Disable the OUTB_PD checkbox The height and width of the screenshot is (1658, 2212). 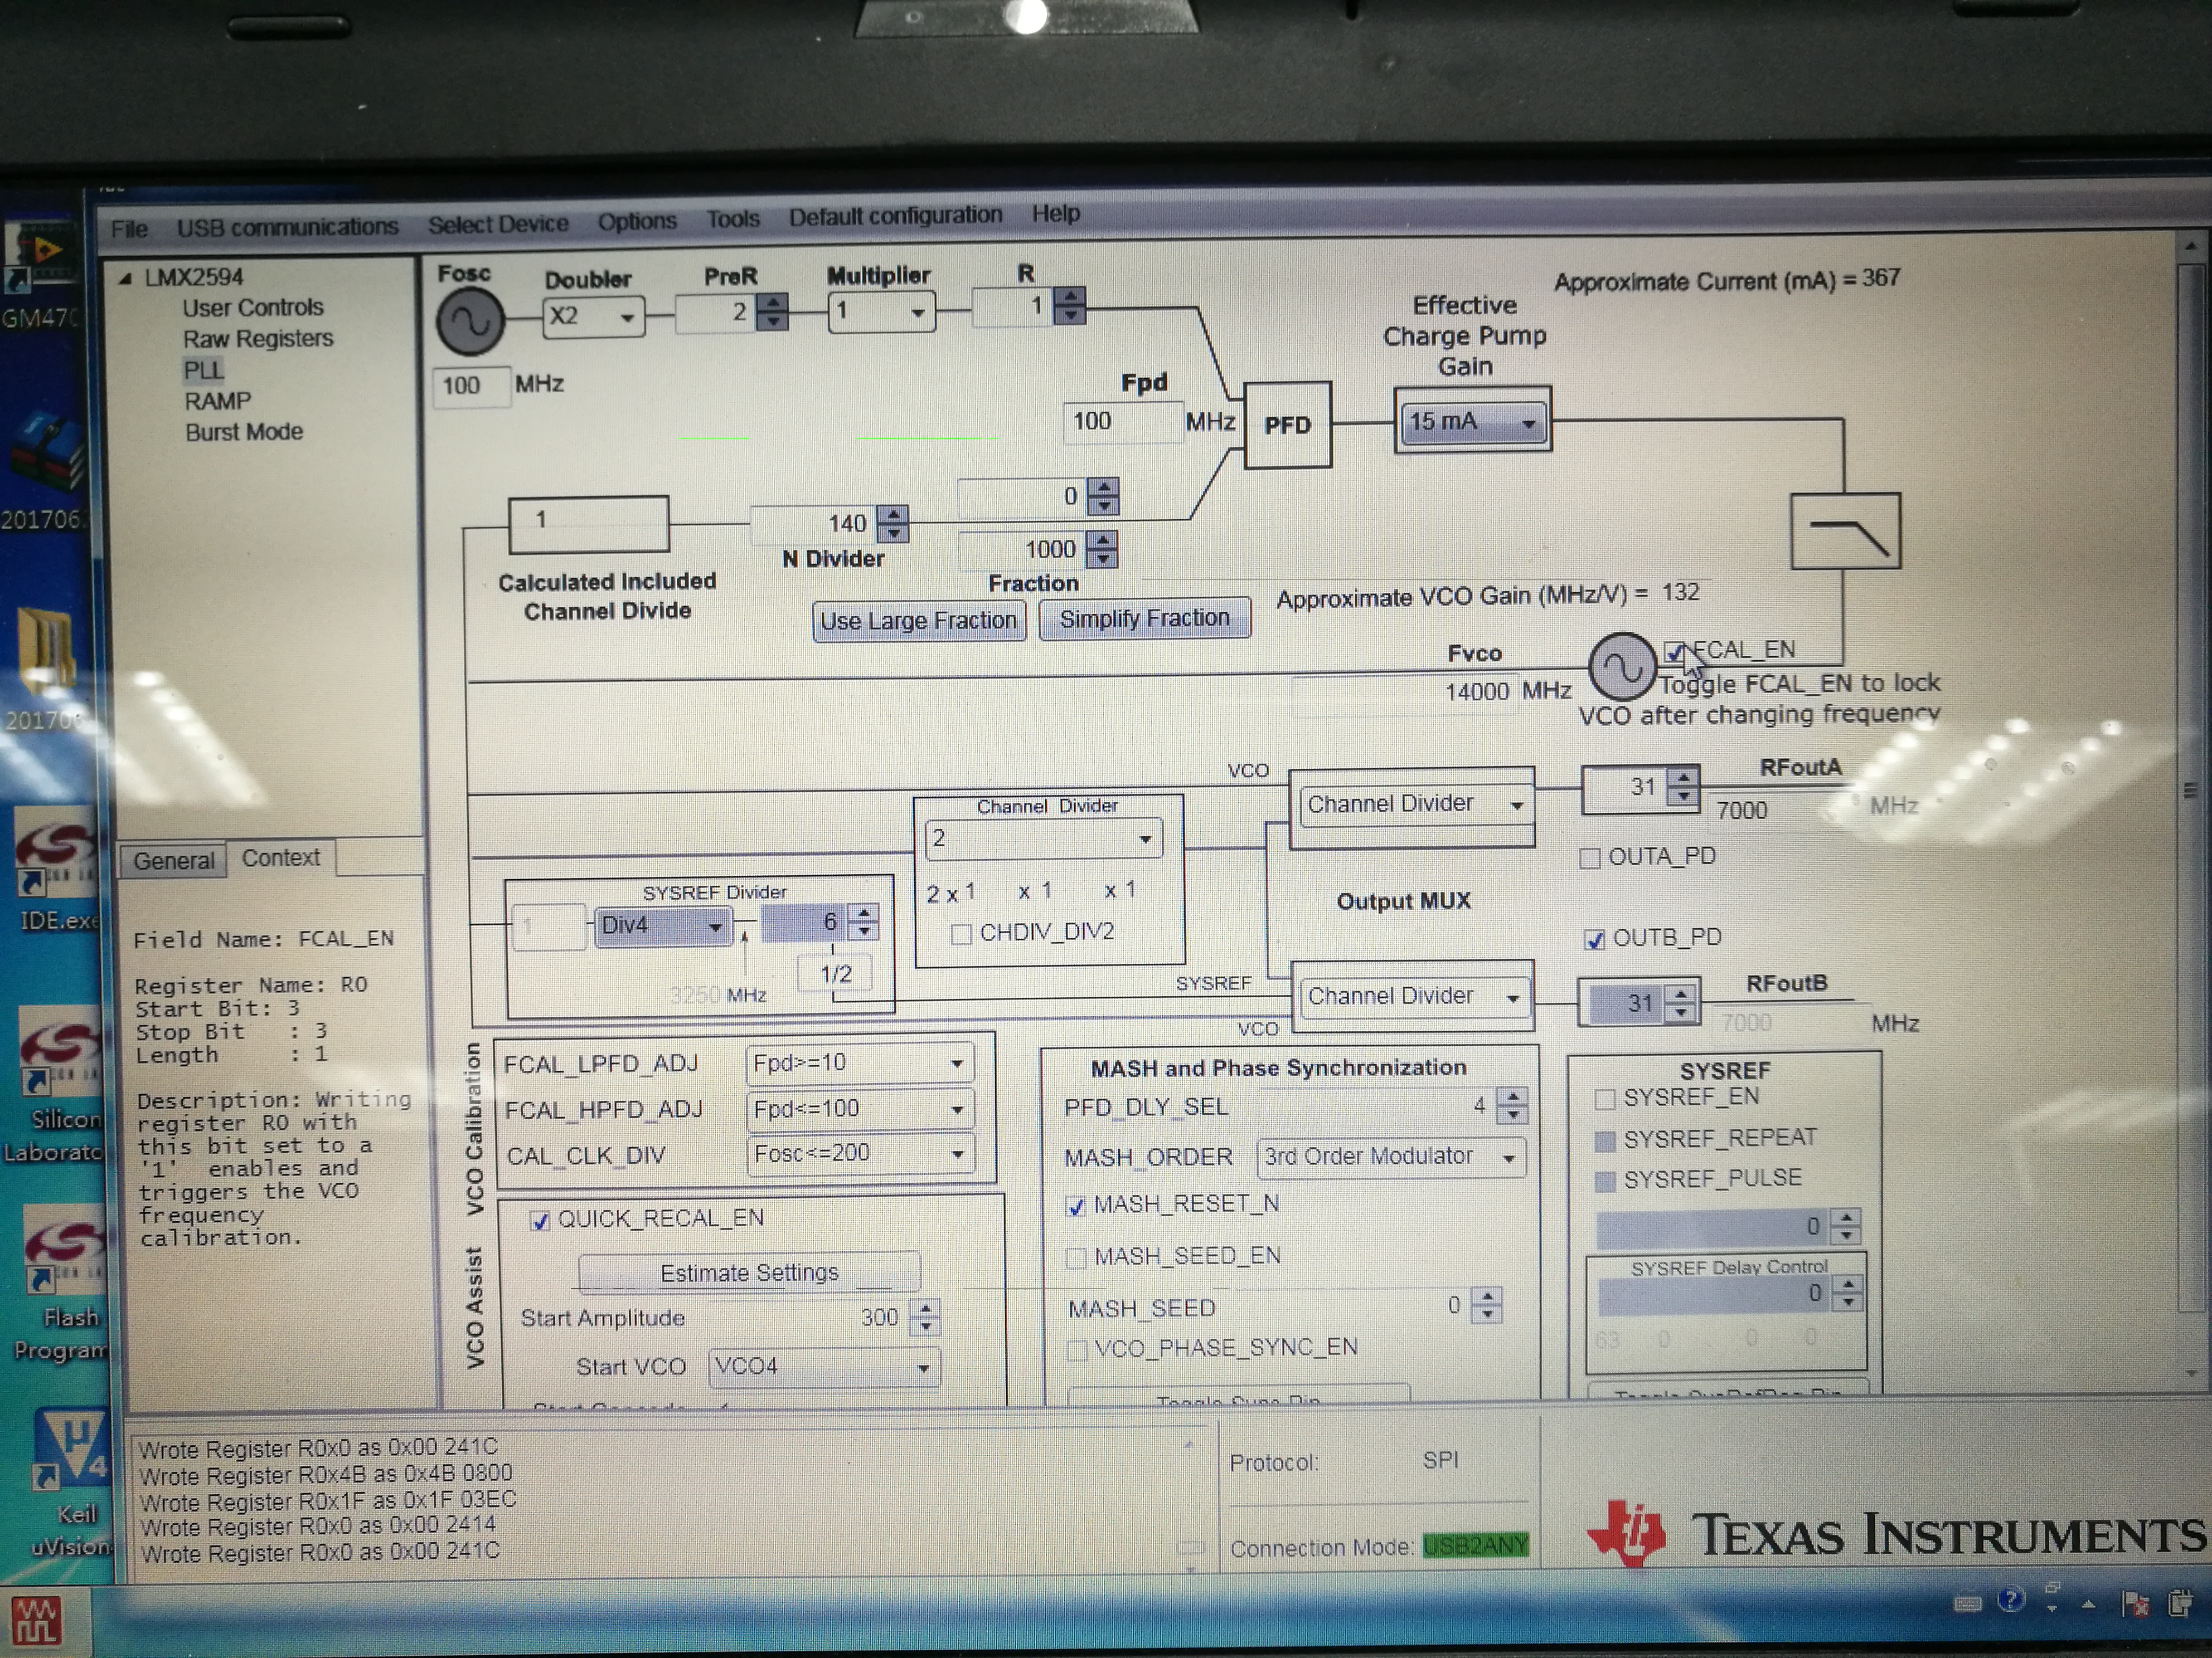tap(1595, 939)
